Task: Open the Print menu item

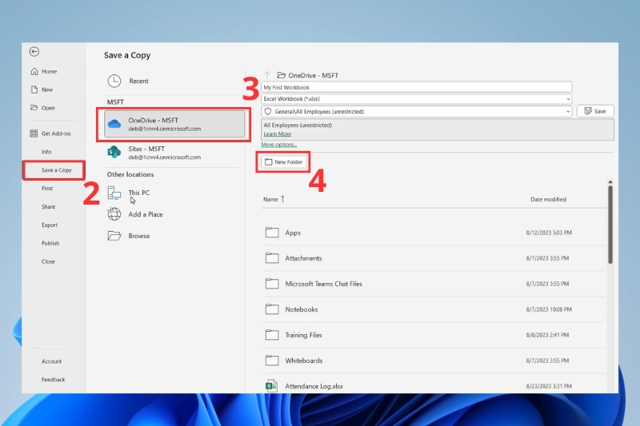Action: (47, 189)
